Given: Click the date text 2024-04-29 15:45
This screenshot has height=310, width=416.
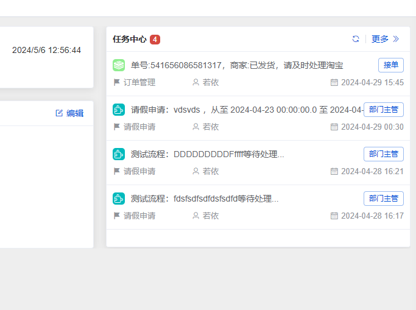Looking at the screenshot, I should pos(373,82).
